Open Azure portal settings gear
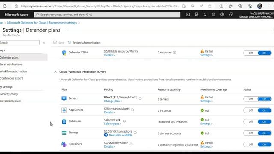Viewport: 274px width, 154px height. click(214, 15)
